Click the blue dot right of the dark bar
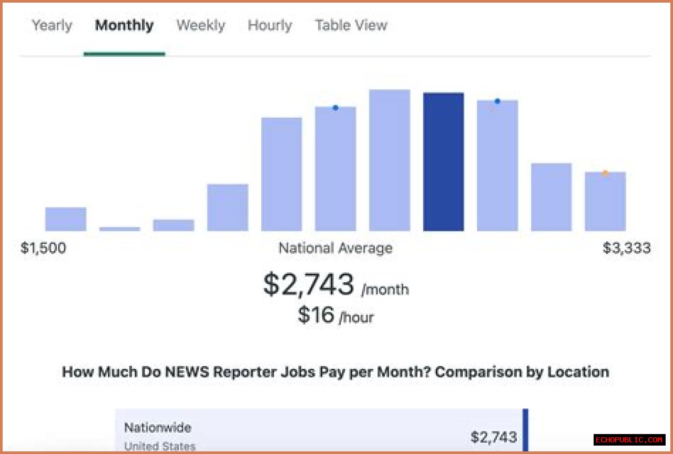 click(x=497, y=101)
